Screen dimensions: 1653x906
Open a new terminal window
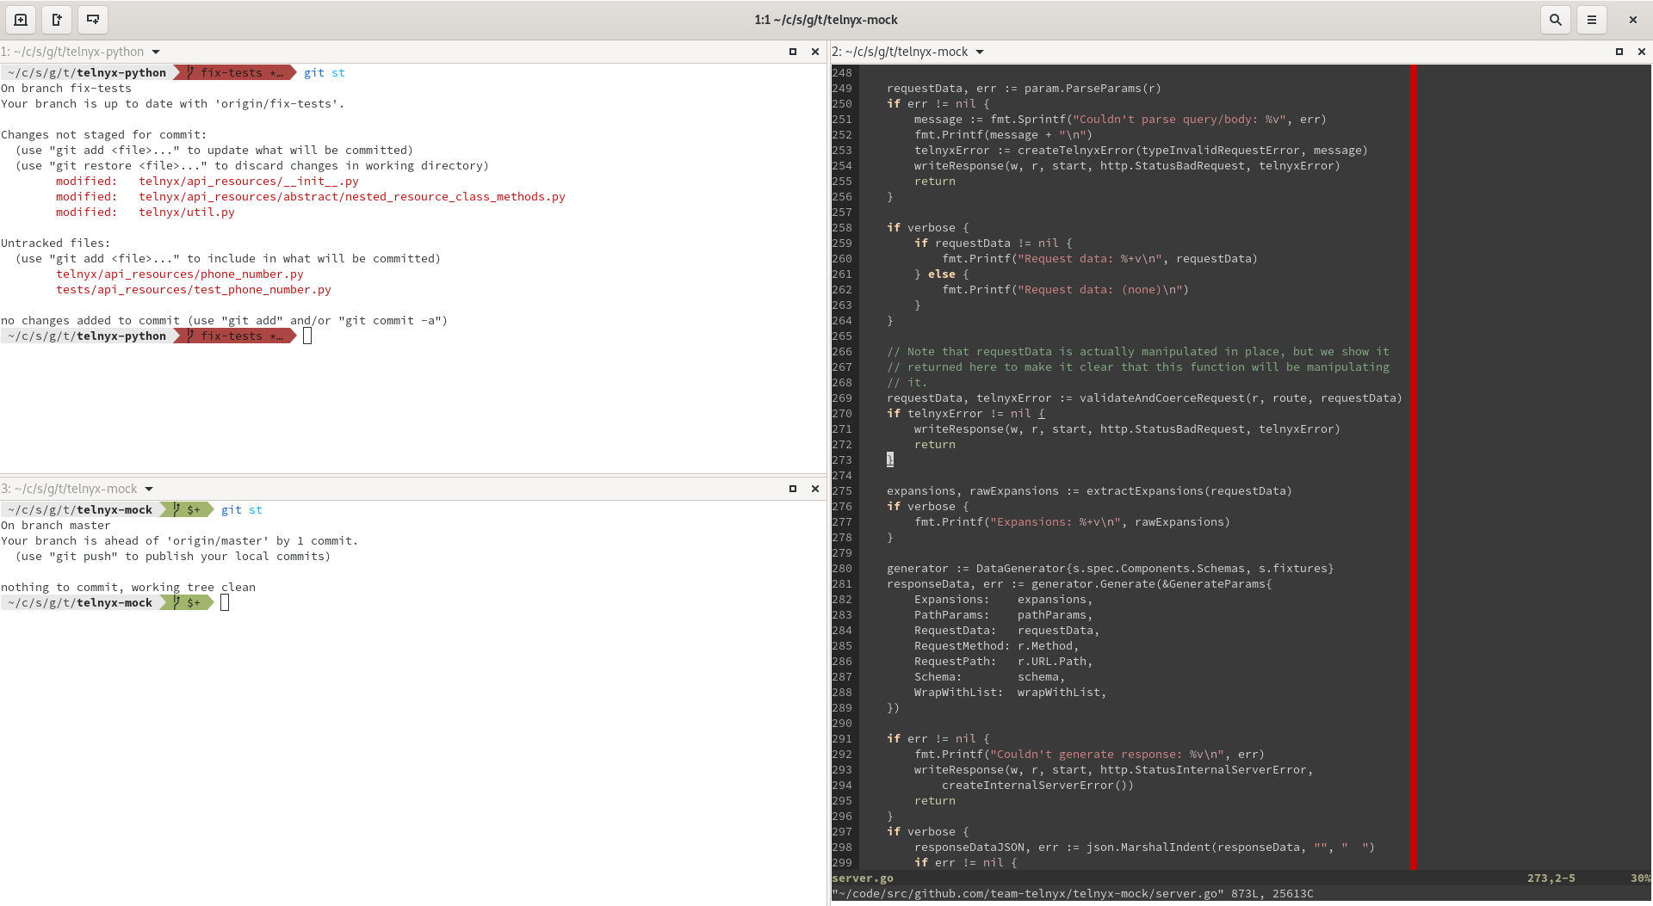[21, 19]
